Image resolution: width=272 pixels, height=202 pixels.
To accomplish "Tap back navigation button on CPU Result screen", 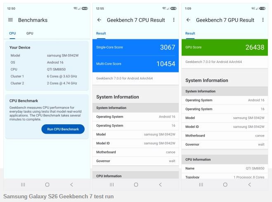I will tap(160, 185).
